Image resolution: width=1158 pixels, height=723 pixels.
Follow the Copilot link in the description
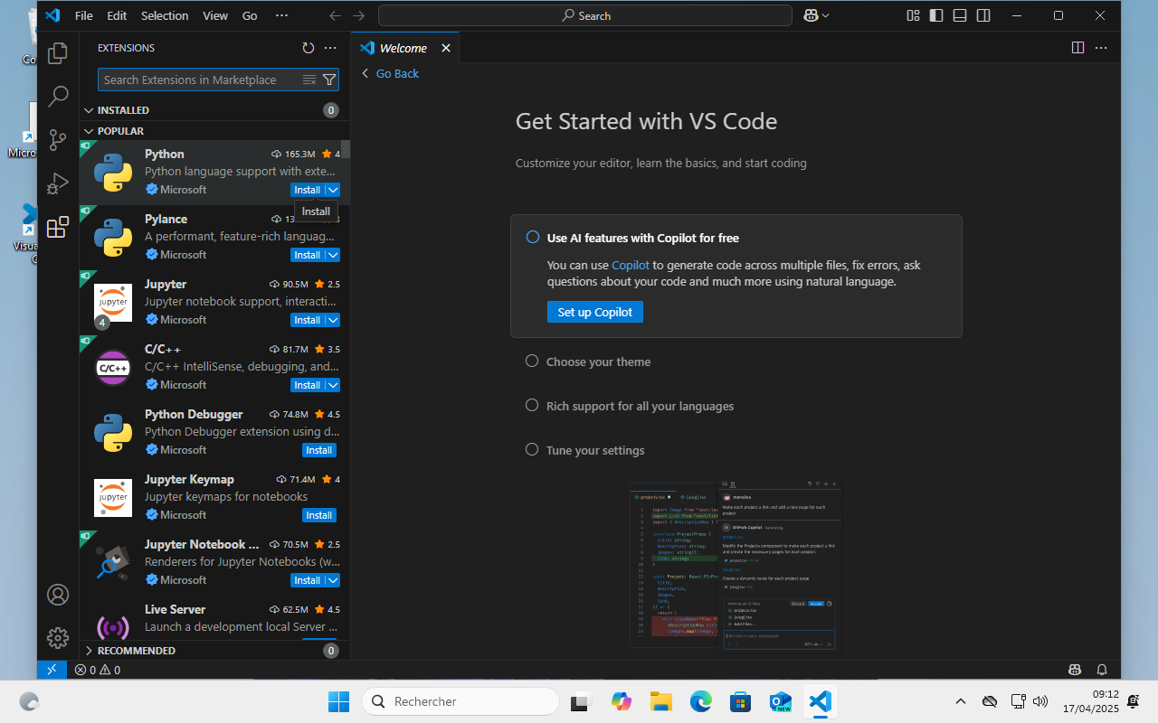tap(631, 266)
